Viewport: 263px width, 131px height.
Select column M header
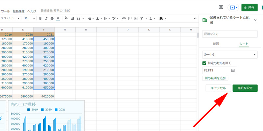pyautogui.click(x=191, y=30)
